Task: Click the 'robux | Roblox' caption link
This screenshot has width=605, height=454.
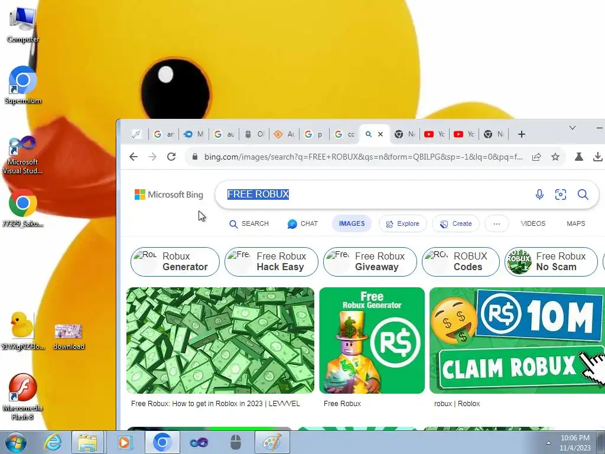Action: 457,403
